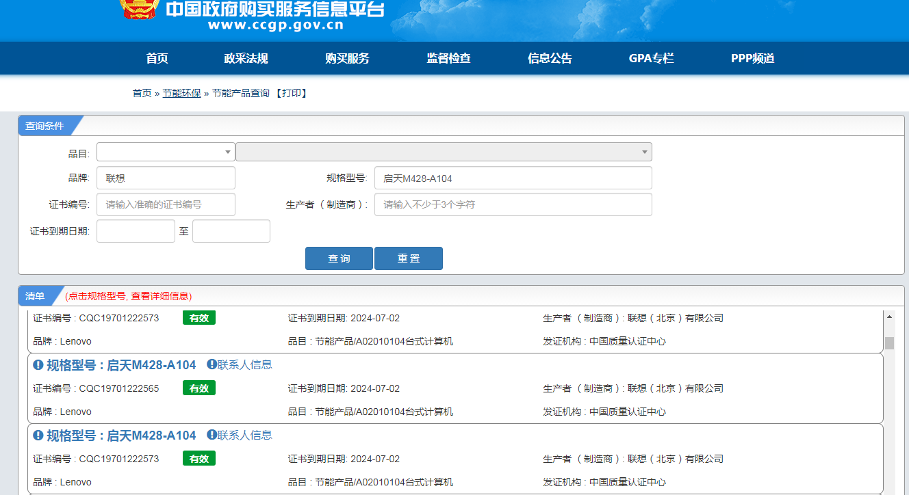Open the 信息公告 menu

[550, 58]
